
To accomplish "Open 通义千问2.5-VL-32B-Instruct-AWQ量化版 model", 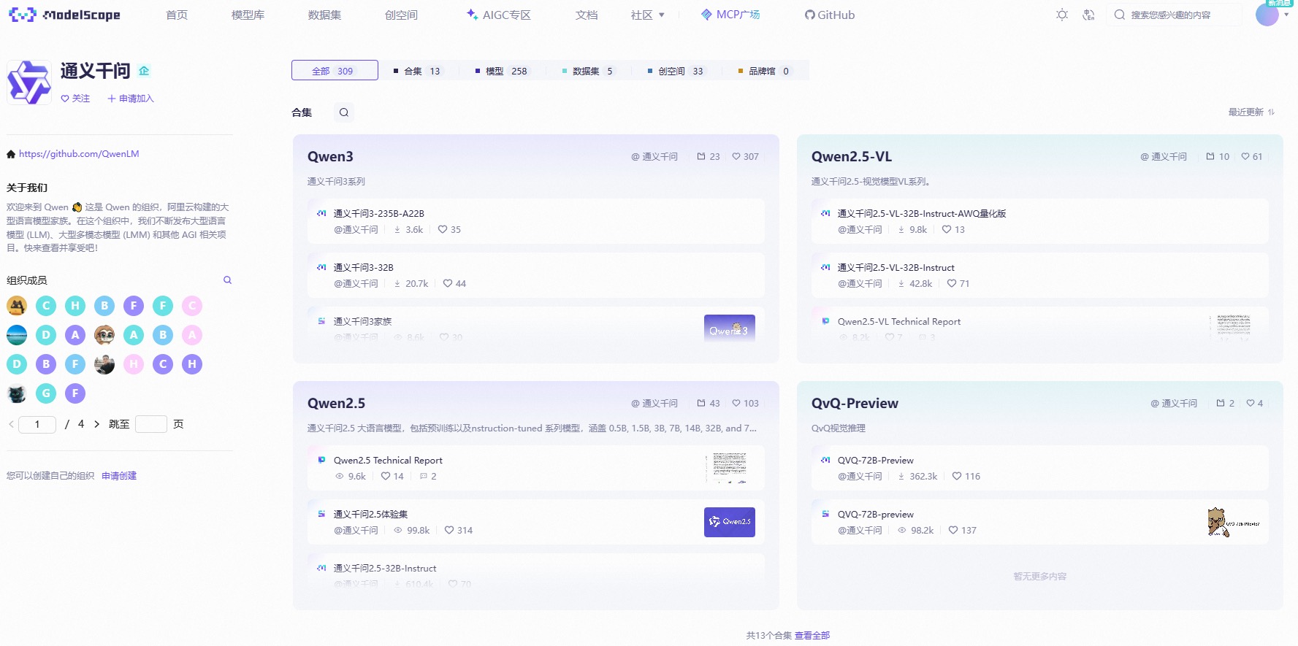I will point(922,214).
